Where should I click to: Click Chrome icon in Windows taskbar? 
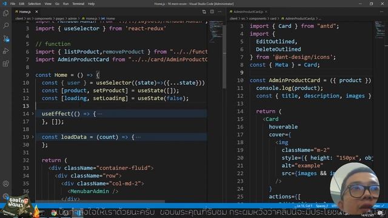pyautogui.click(x=54, y=213)
